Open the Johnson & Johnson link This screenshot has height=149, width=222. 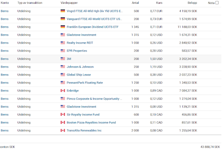[80, 67]
